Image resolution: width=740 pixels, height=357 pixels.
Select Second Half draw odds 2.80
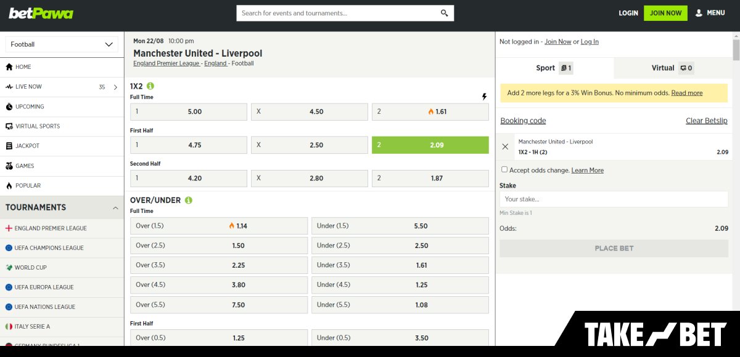[x=310, y=178]
